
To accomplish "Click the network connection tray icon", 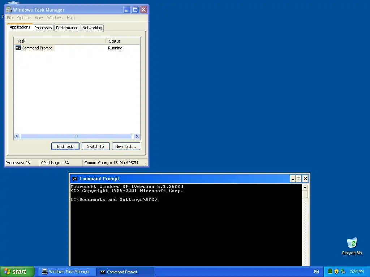I will point(343,272).
